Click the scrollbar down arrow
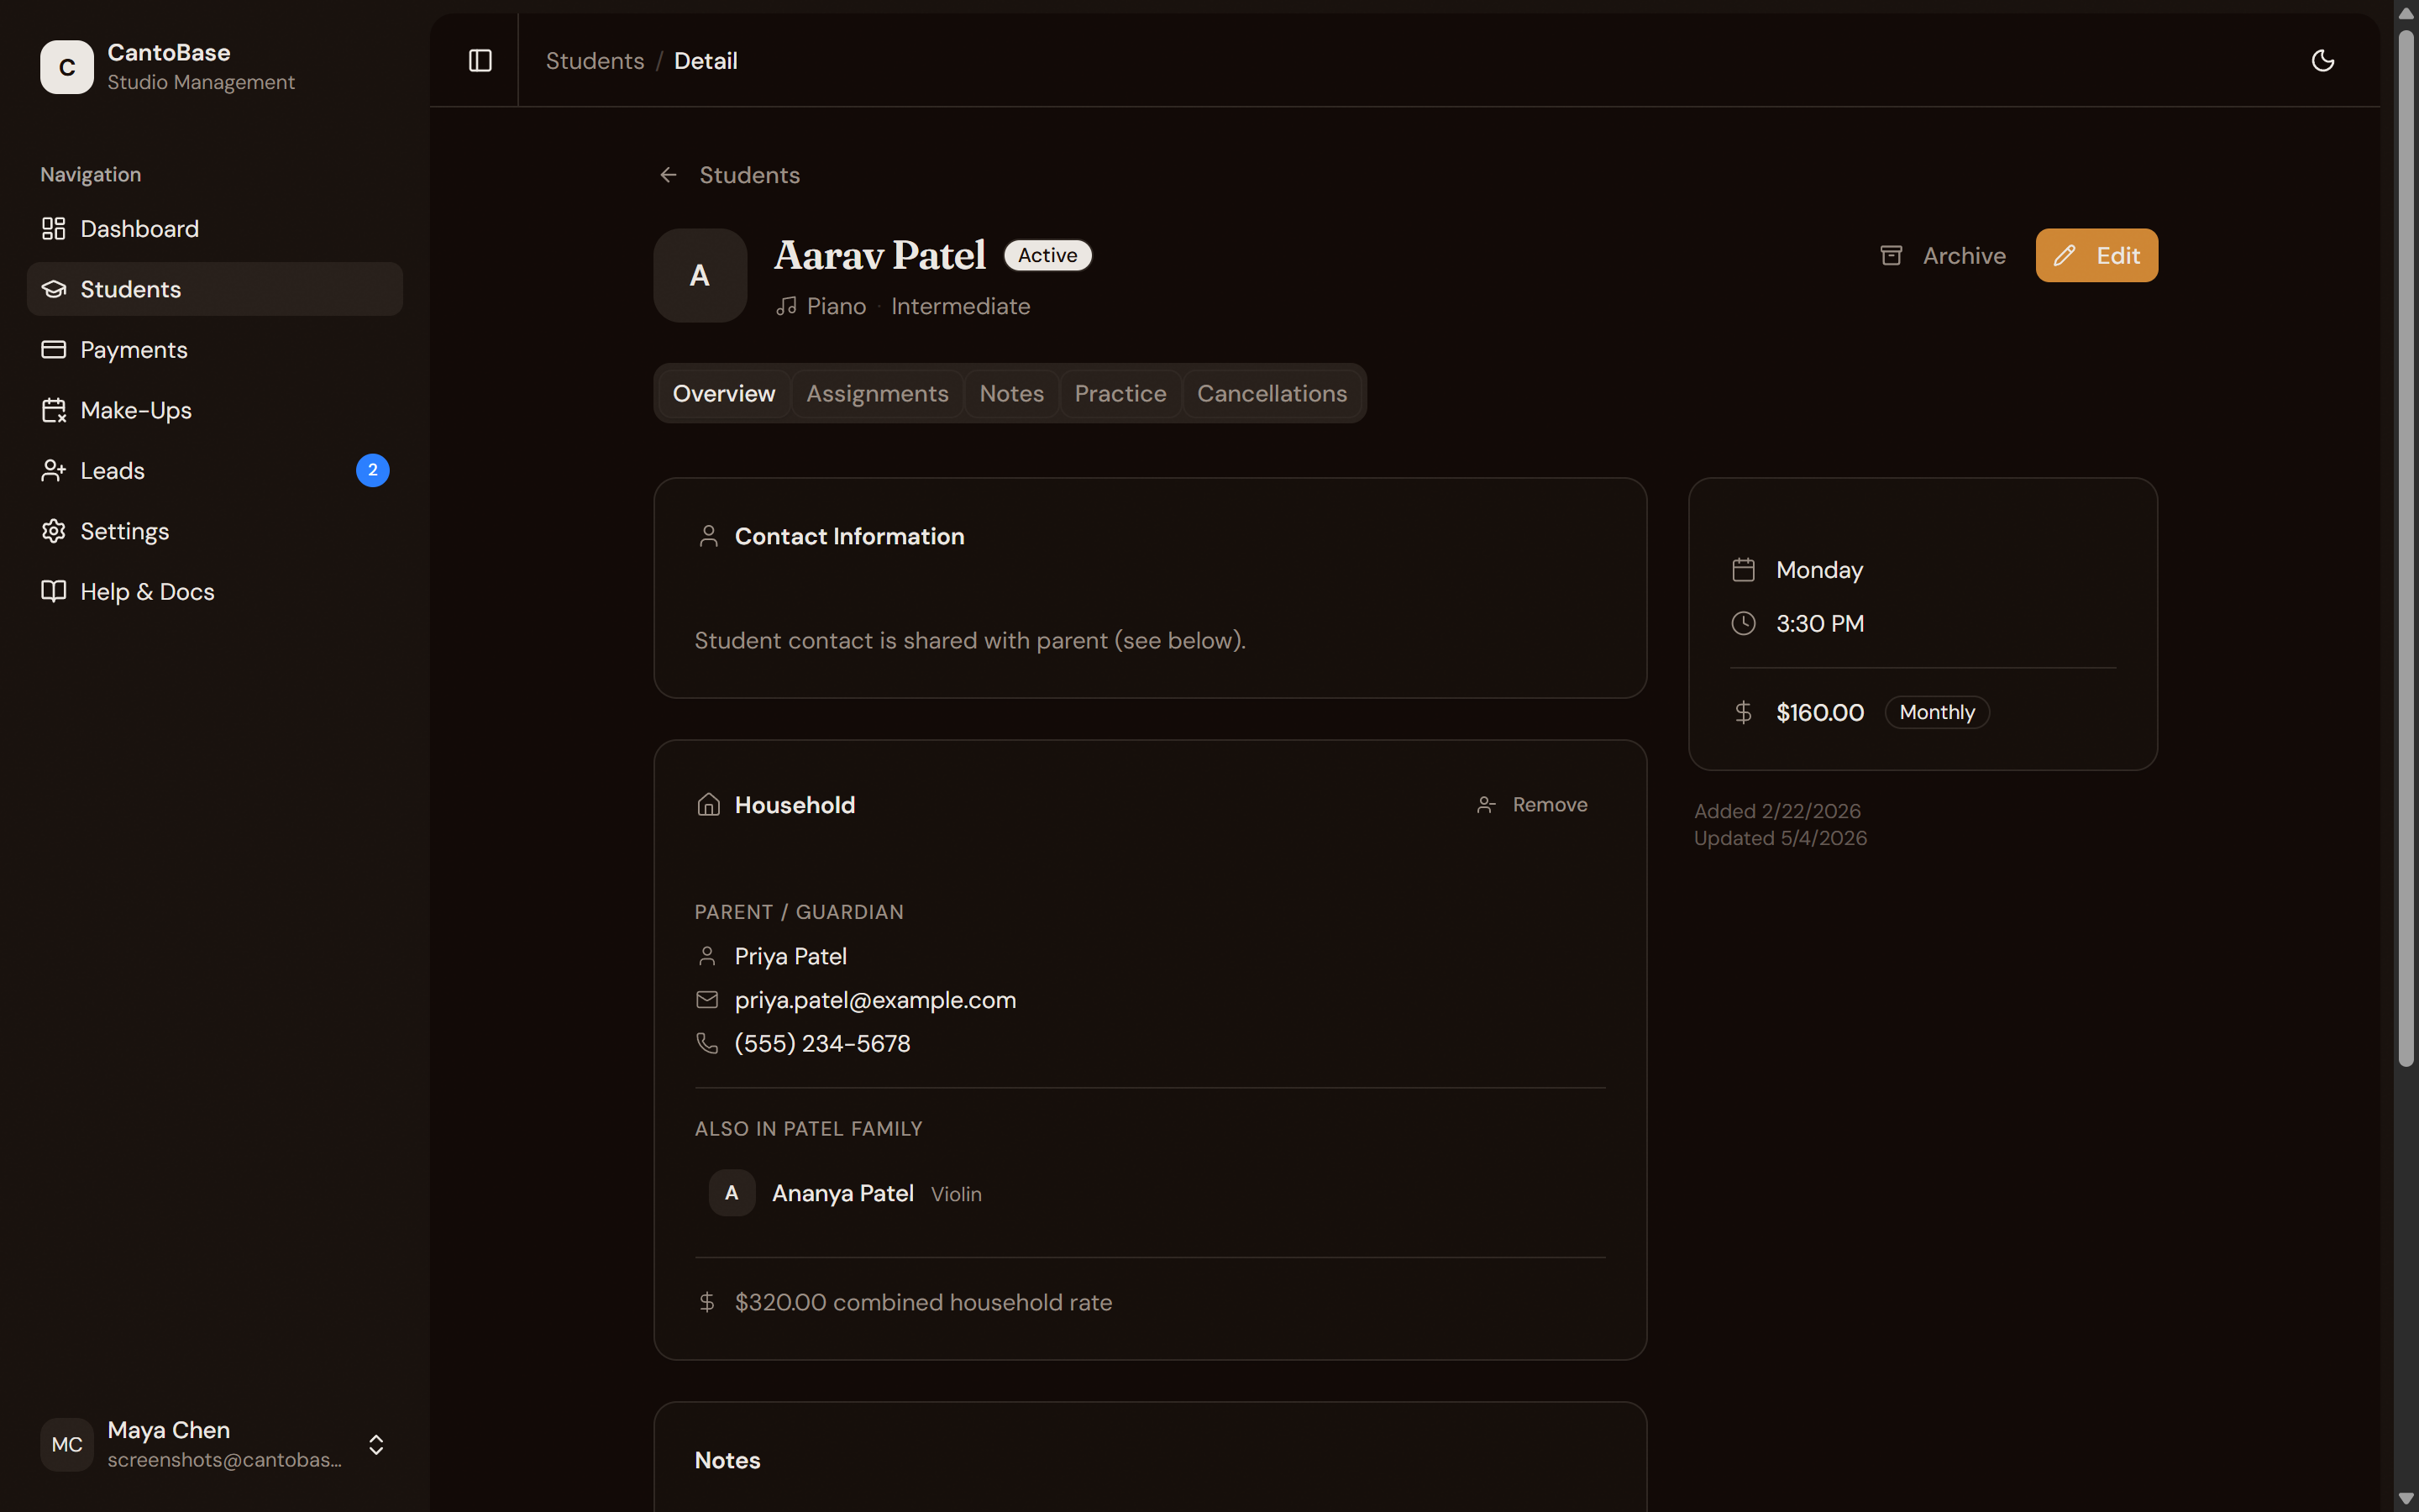The width and height of the screenshot is (2419, 1512). (2406, 1498)
